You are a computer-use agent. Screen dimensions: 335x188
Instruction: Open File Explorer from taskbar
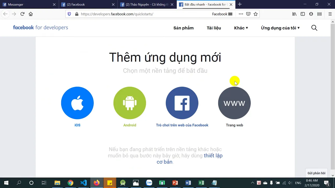click(57, 183)
